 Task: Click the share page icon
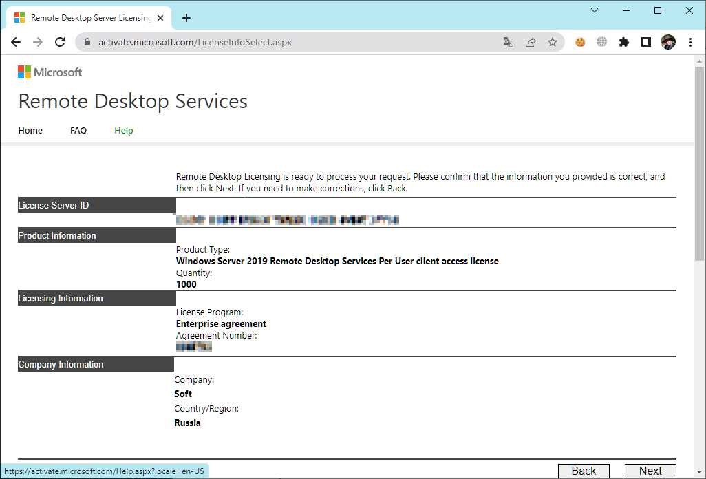531,42
